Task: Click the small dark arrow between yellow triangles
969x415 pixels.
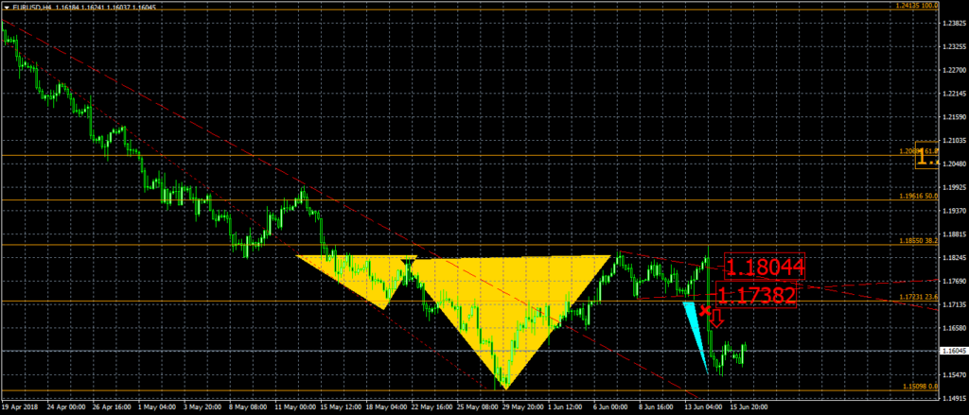Action: (x=408, y=262)
